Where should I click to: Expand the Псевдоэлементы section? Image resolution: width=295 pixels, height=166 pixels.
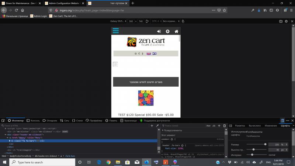point(163,130)
